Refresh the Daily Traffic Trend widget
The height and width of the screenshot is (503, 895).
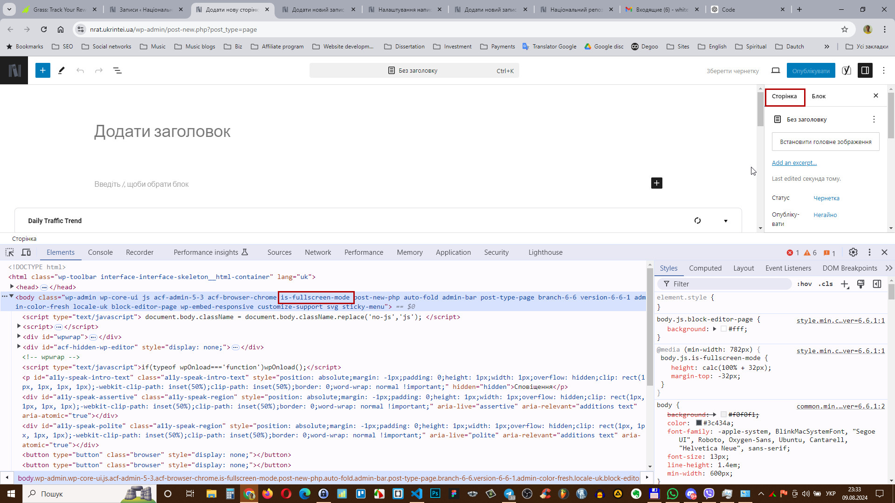pos(697,221)
